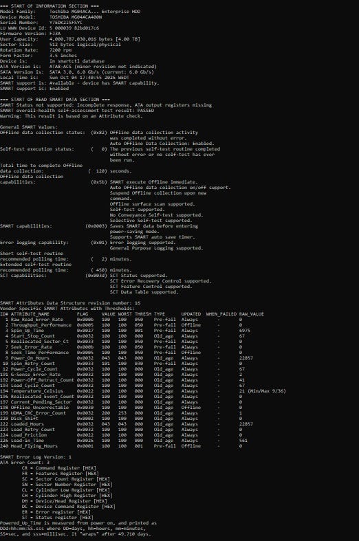
Task: Select the device model "TOSHIBA MG04ACA400N"
Action: coord(76,17)
